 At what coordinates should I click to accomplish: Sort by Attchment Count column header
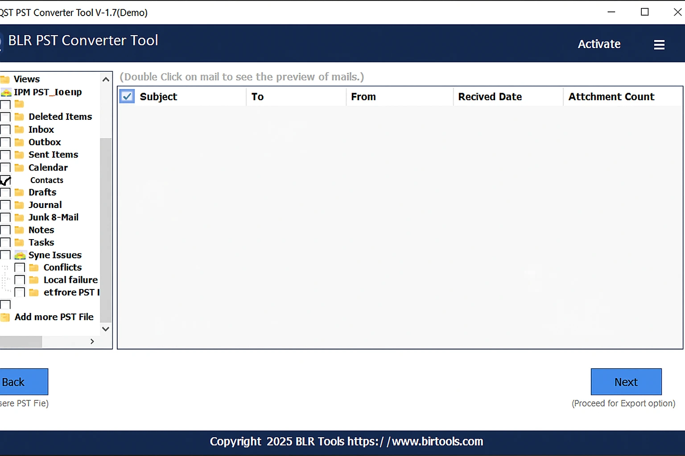click(623, 97)
